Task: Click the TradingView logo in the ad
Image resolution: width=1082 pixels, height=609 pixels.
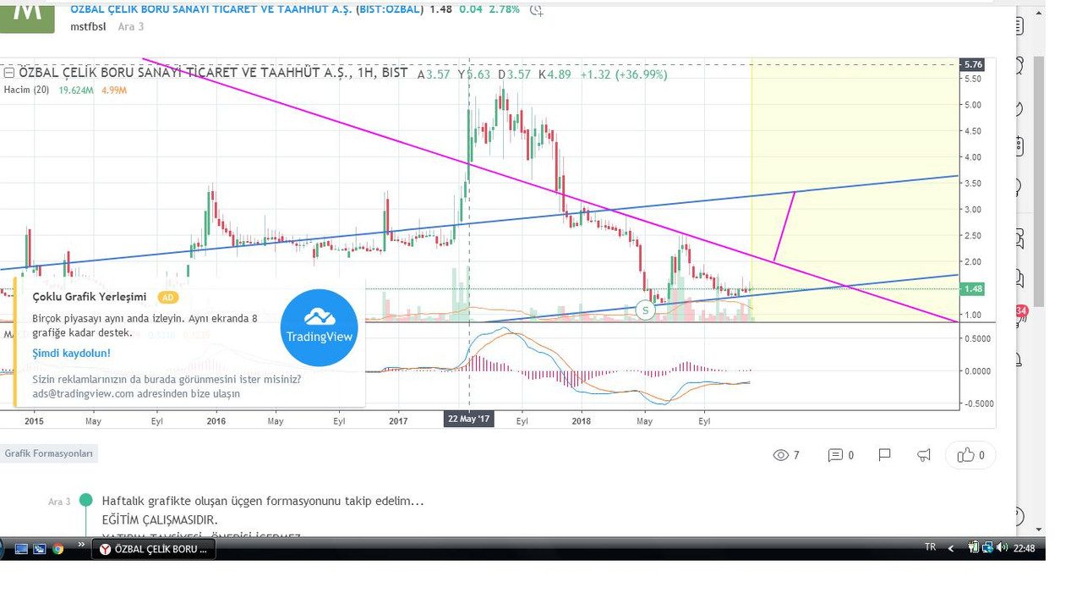Action: [x=319, y=328]
